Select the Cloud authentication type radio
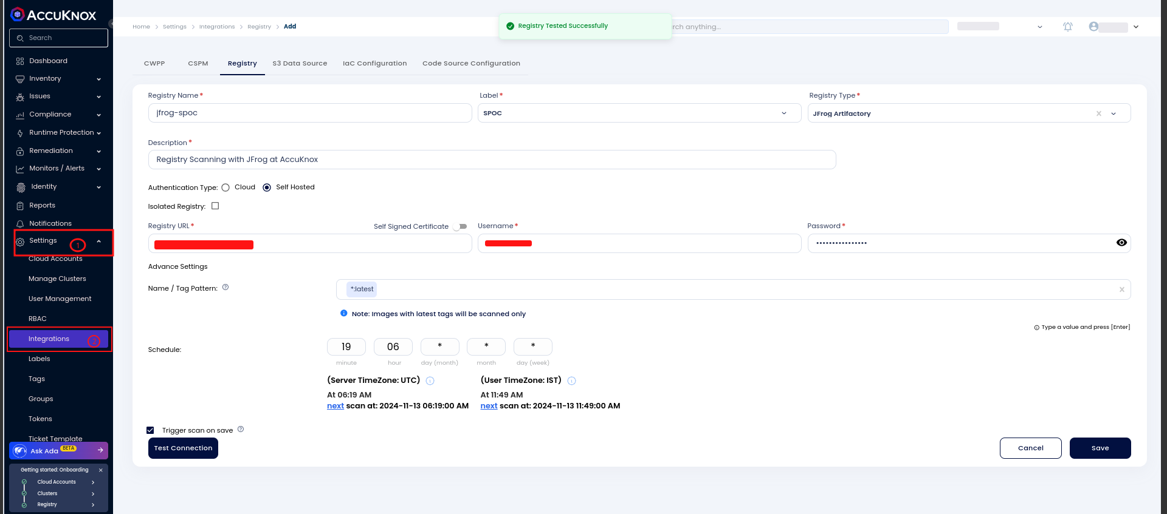This screenshot has height=514, width=1167. coord(225,188)
